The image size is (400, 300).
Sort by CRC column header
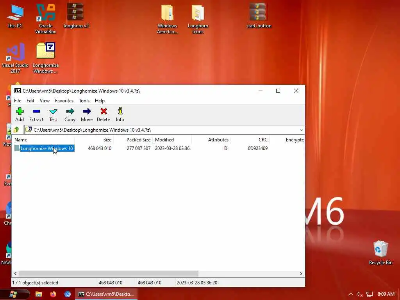tap(250, 140)
